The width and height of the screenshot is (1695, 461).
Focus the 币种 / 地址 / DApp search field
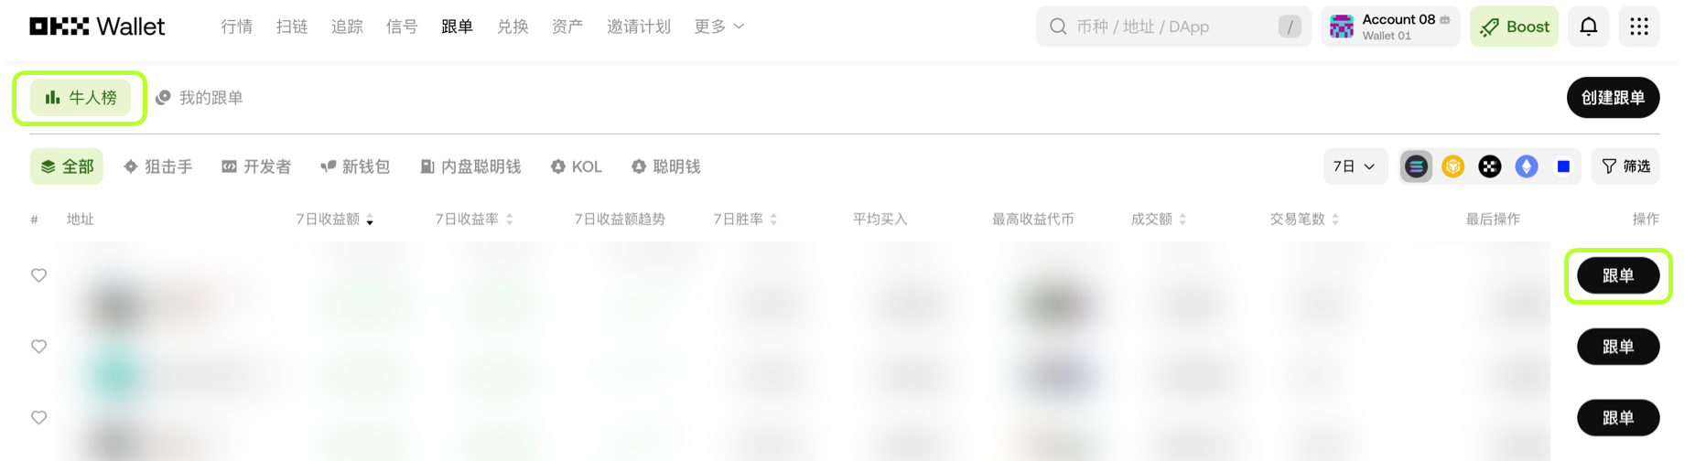(x=1173, y=27)
